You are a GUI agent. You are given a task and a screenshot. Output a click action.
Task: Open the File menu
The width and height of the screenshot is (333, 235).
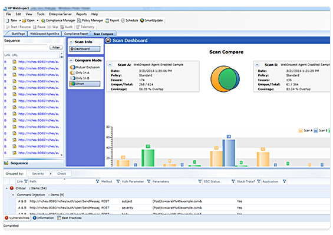(8, 14)
